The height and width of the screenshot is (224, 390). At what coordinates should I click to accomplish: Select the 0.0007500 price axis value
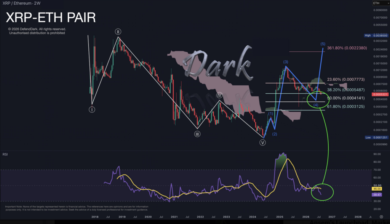[380, 84]
